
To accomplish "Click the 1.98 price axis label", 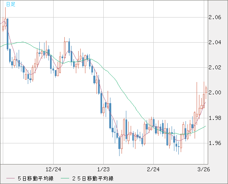I will coord(215,118).
